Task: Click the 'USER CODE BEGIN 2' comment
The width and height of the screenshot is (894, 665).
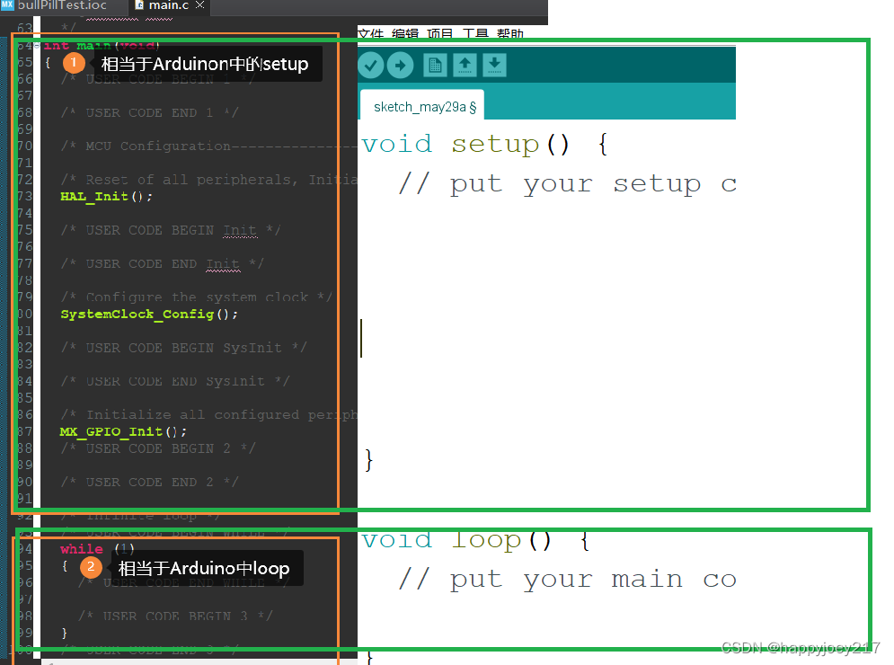Action: click(x=158, y=448)
